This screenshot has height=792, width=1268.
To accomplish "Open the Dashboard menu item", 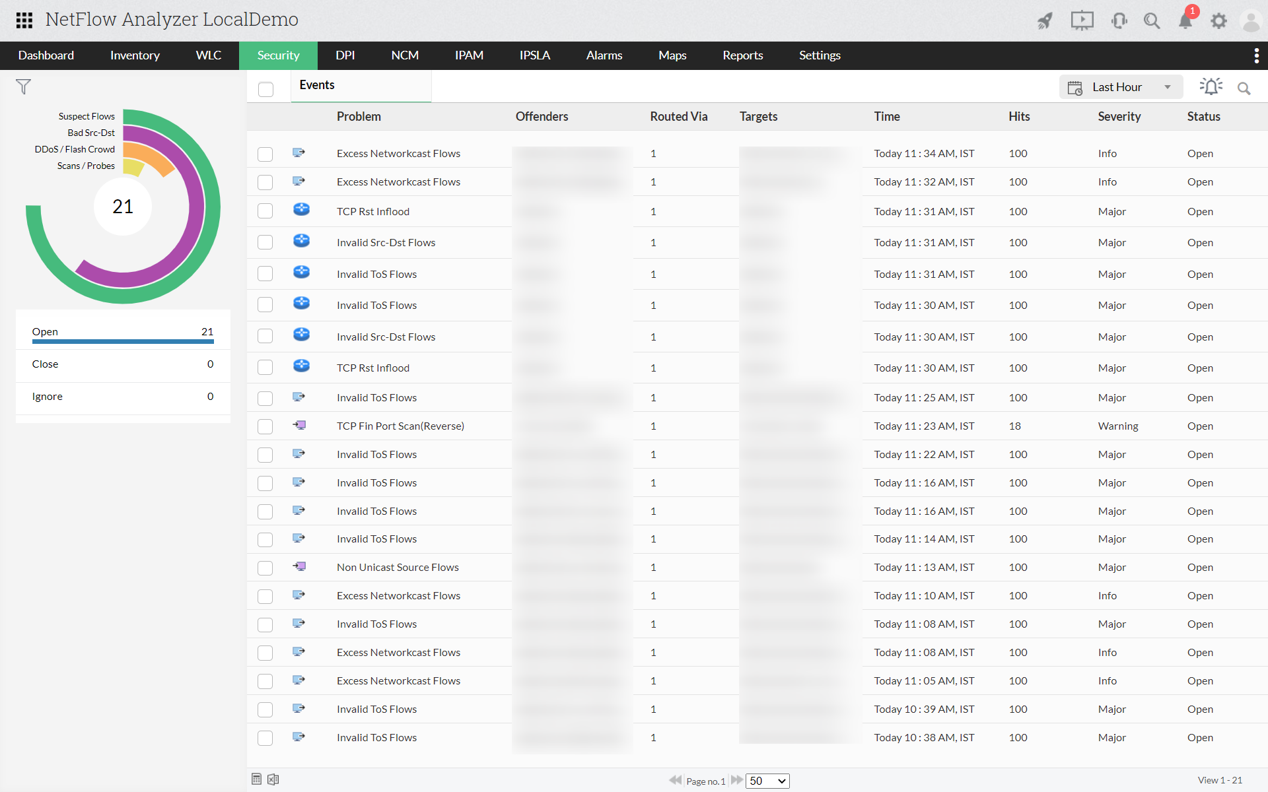I will click(x=46, y=55).
